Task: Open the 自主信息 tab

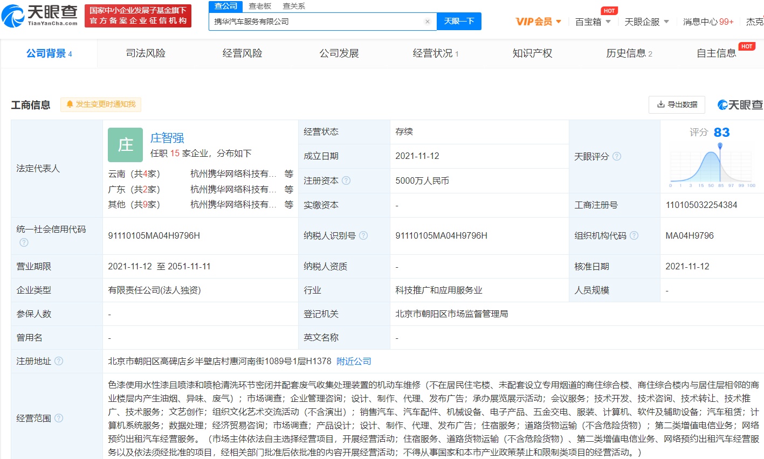Action: [717, 53]
